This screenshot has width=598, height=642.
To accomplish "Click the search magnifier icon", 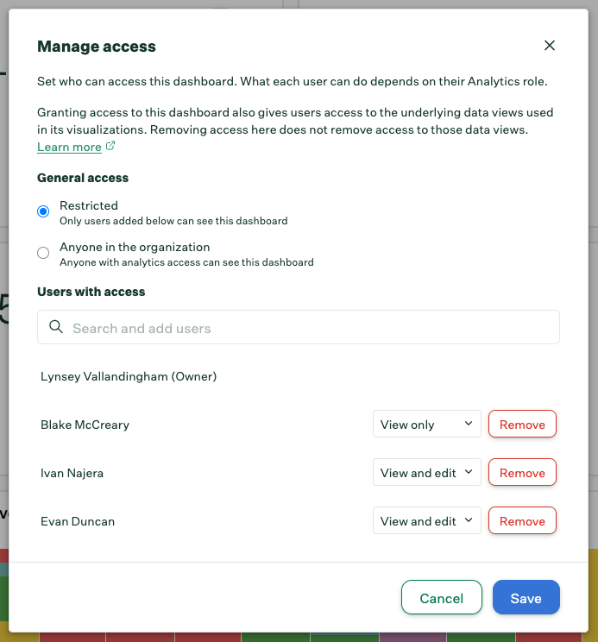I will (x=56, y=327).
